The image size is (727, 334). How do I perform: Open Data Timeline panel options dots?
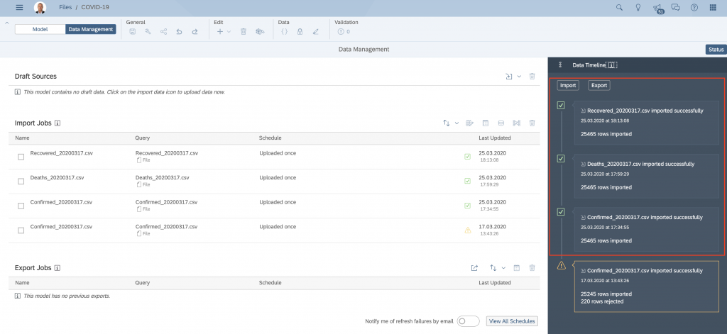click(560, 65)
